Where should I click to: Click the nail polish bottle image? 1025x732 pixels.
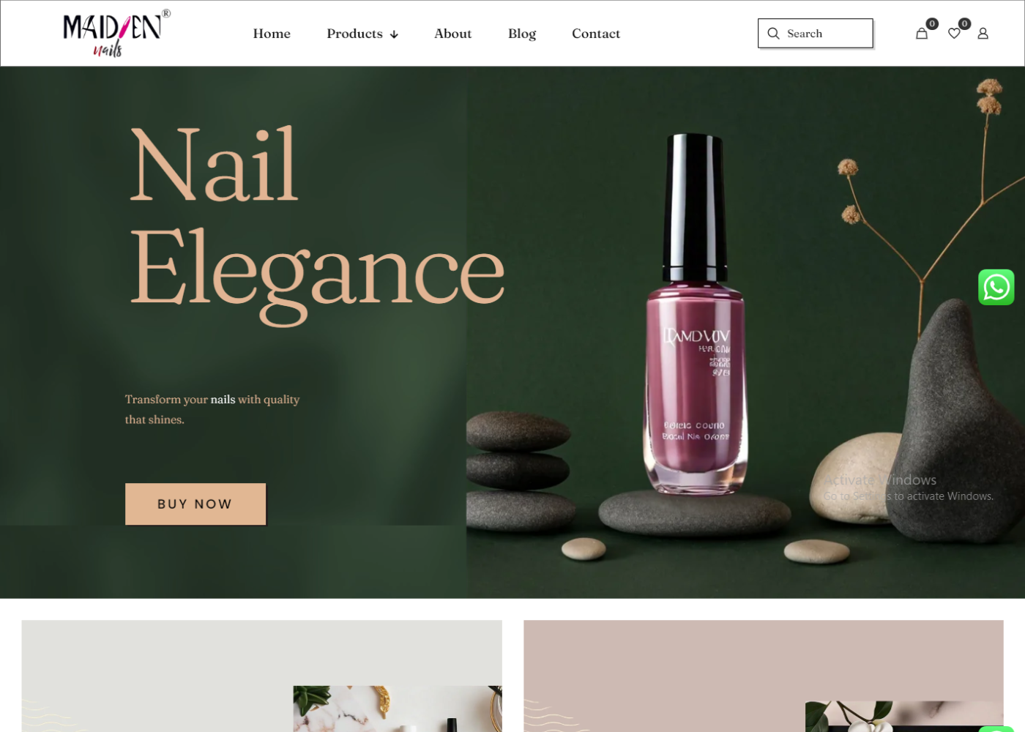(695, 315)
